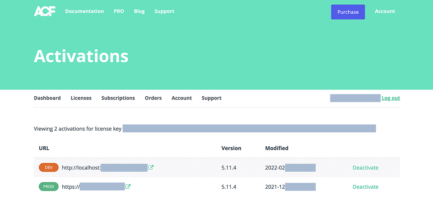Open Support in top navigation
433x202 pixels.
(164, 11)
